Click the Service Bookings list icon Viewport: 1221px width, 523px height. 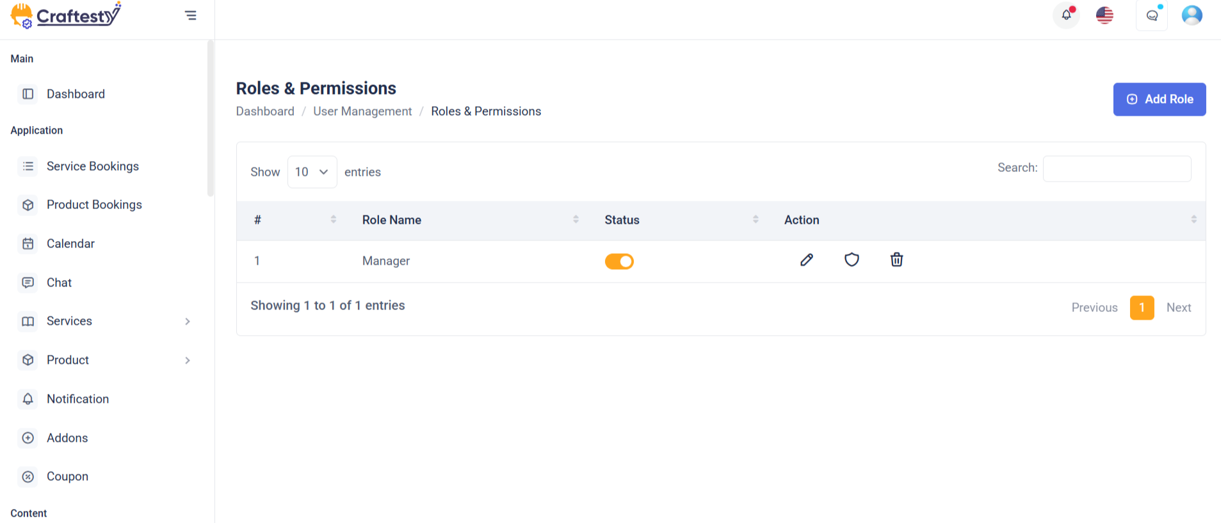(28, 166)
